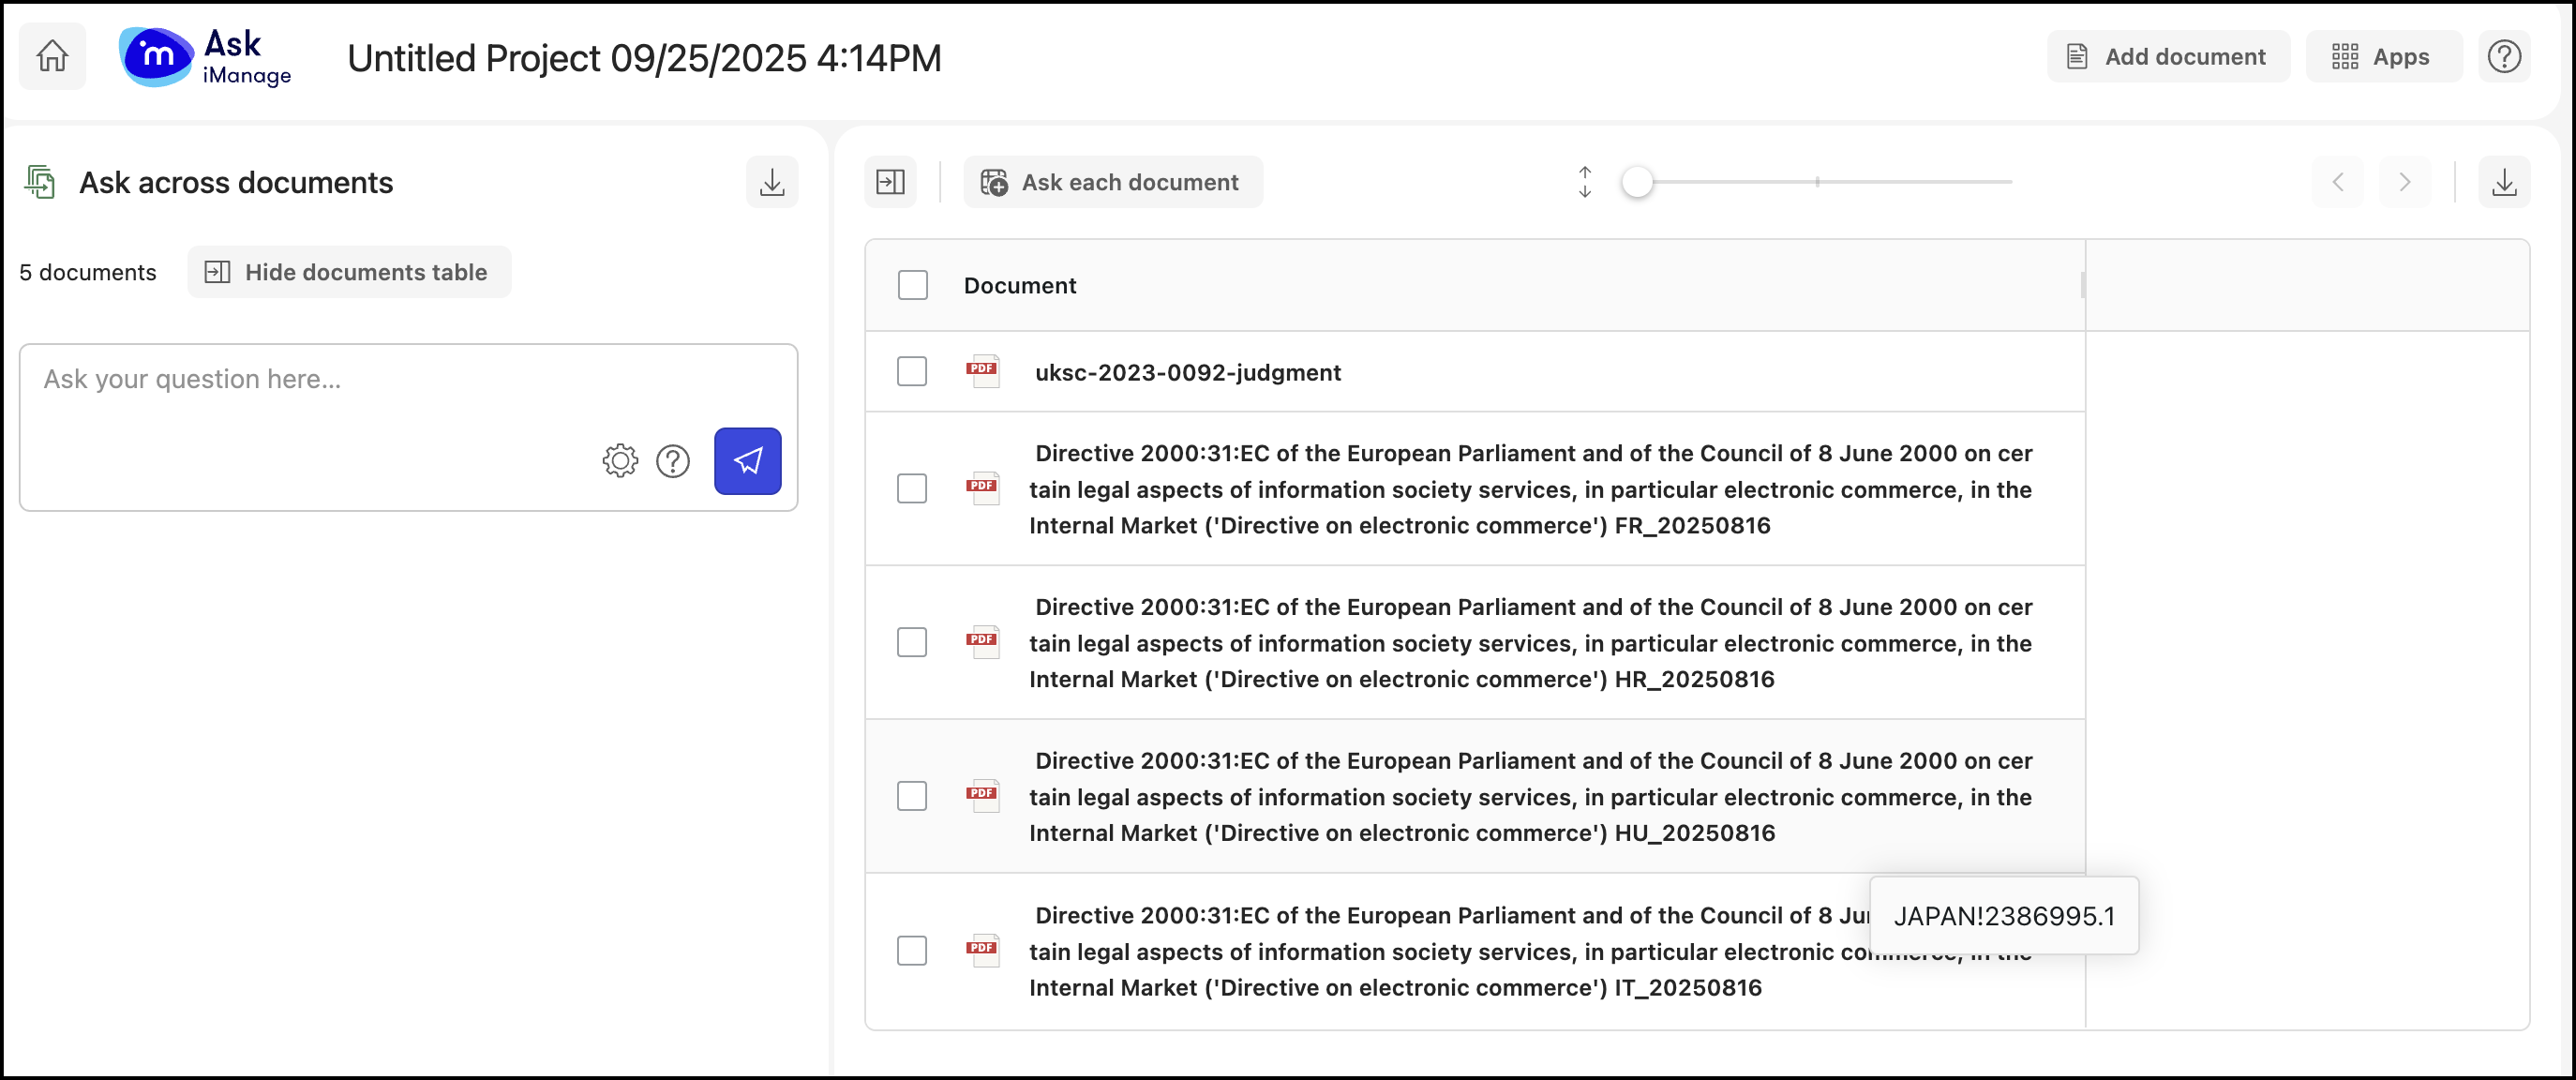
Task: Click the question box help icon
Action: tap(672, 460)
